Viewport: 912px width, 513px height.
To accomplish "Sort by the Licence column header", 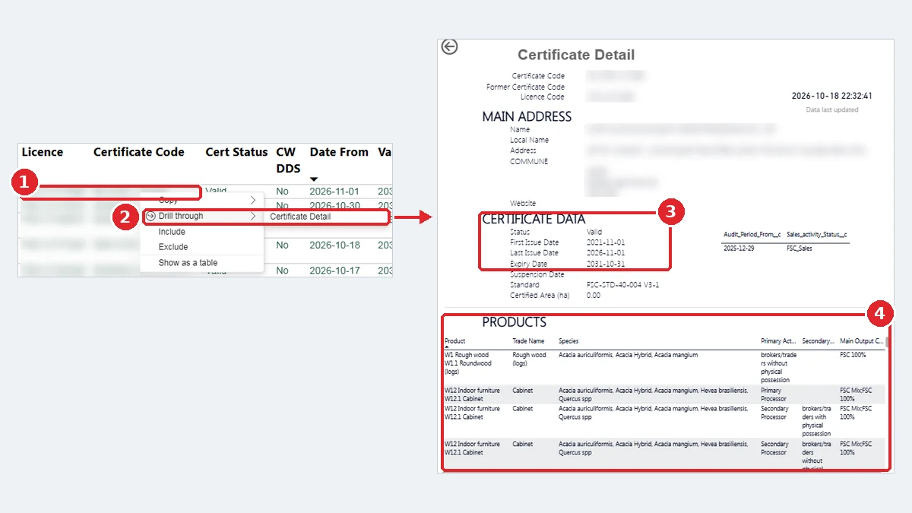I will pyautogui.click(x=43, y=152).
